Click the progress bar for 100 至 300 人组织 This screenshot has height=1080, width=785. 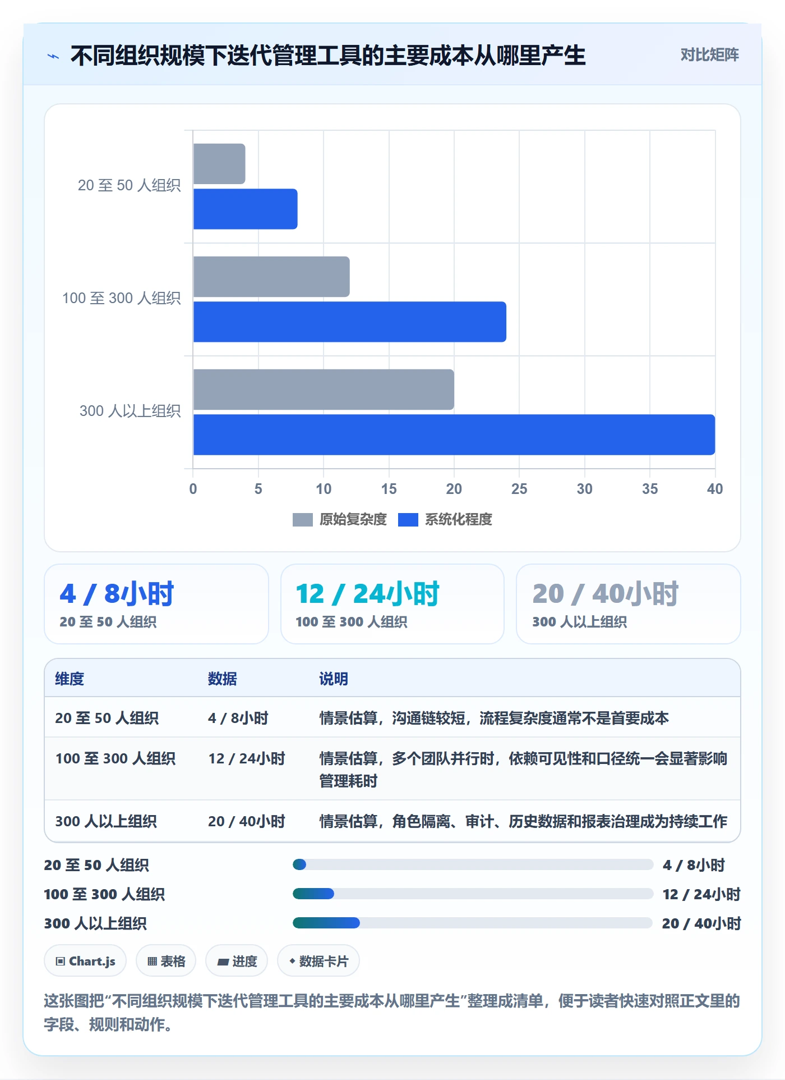[473, 894]
